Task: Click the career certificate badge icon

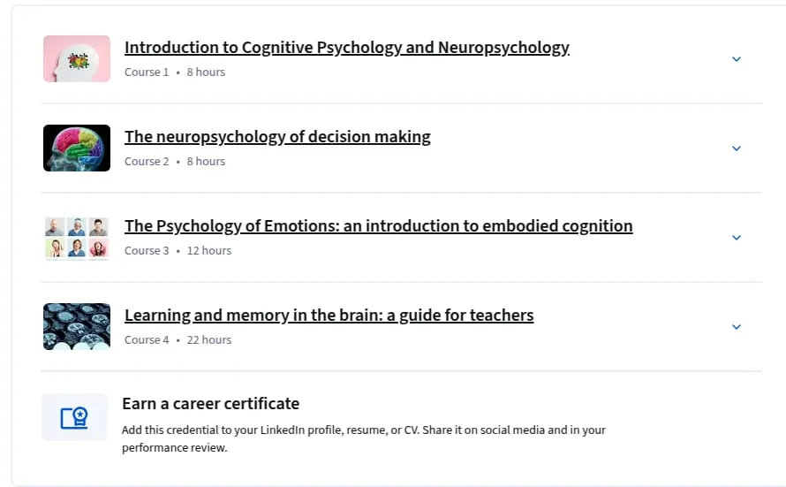Action: 74,417
